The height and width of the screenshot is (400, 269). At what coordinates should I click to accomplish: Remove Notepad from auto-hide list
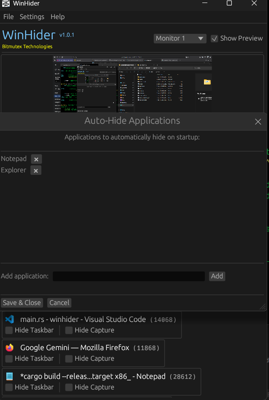coord(36,159)
